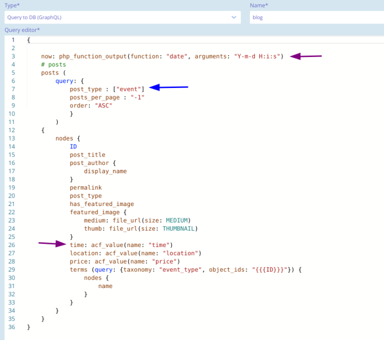
Task: Click the thumb: file_url THUMBNAIL line
Action: (141, 228)
